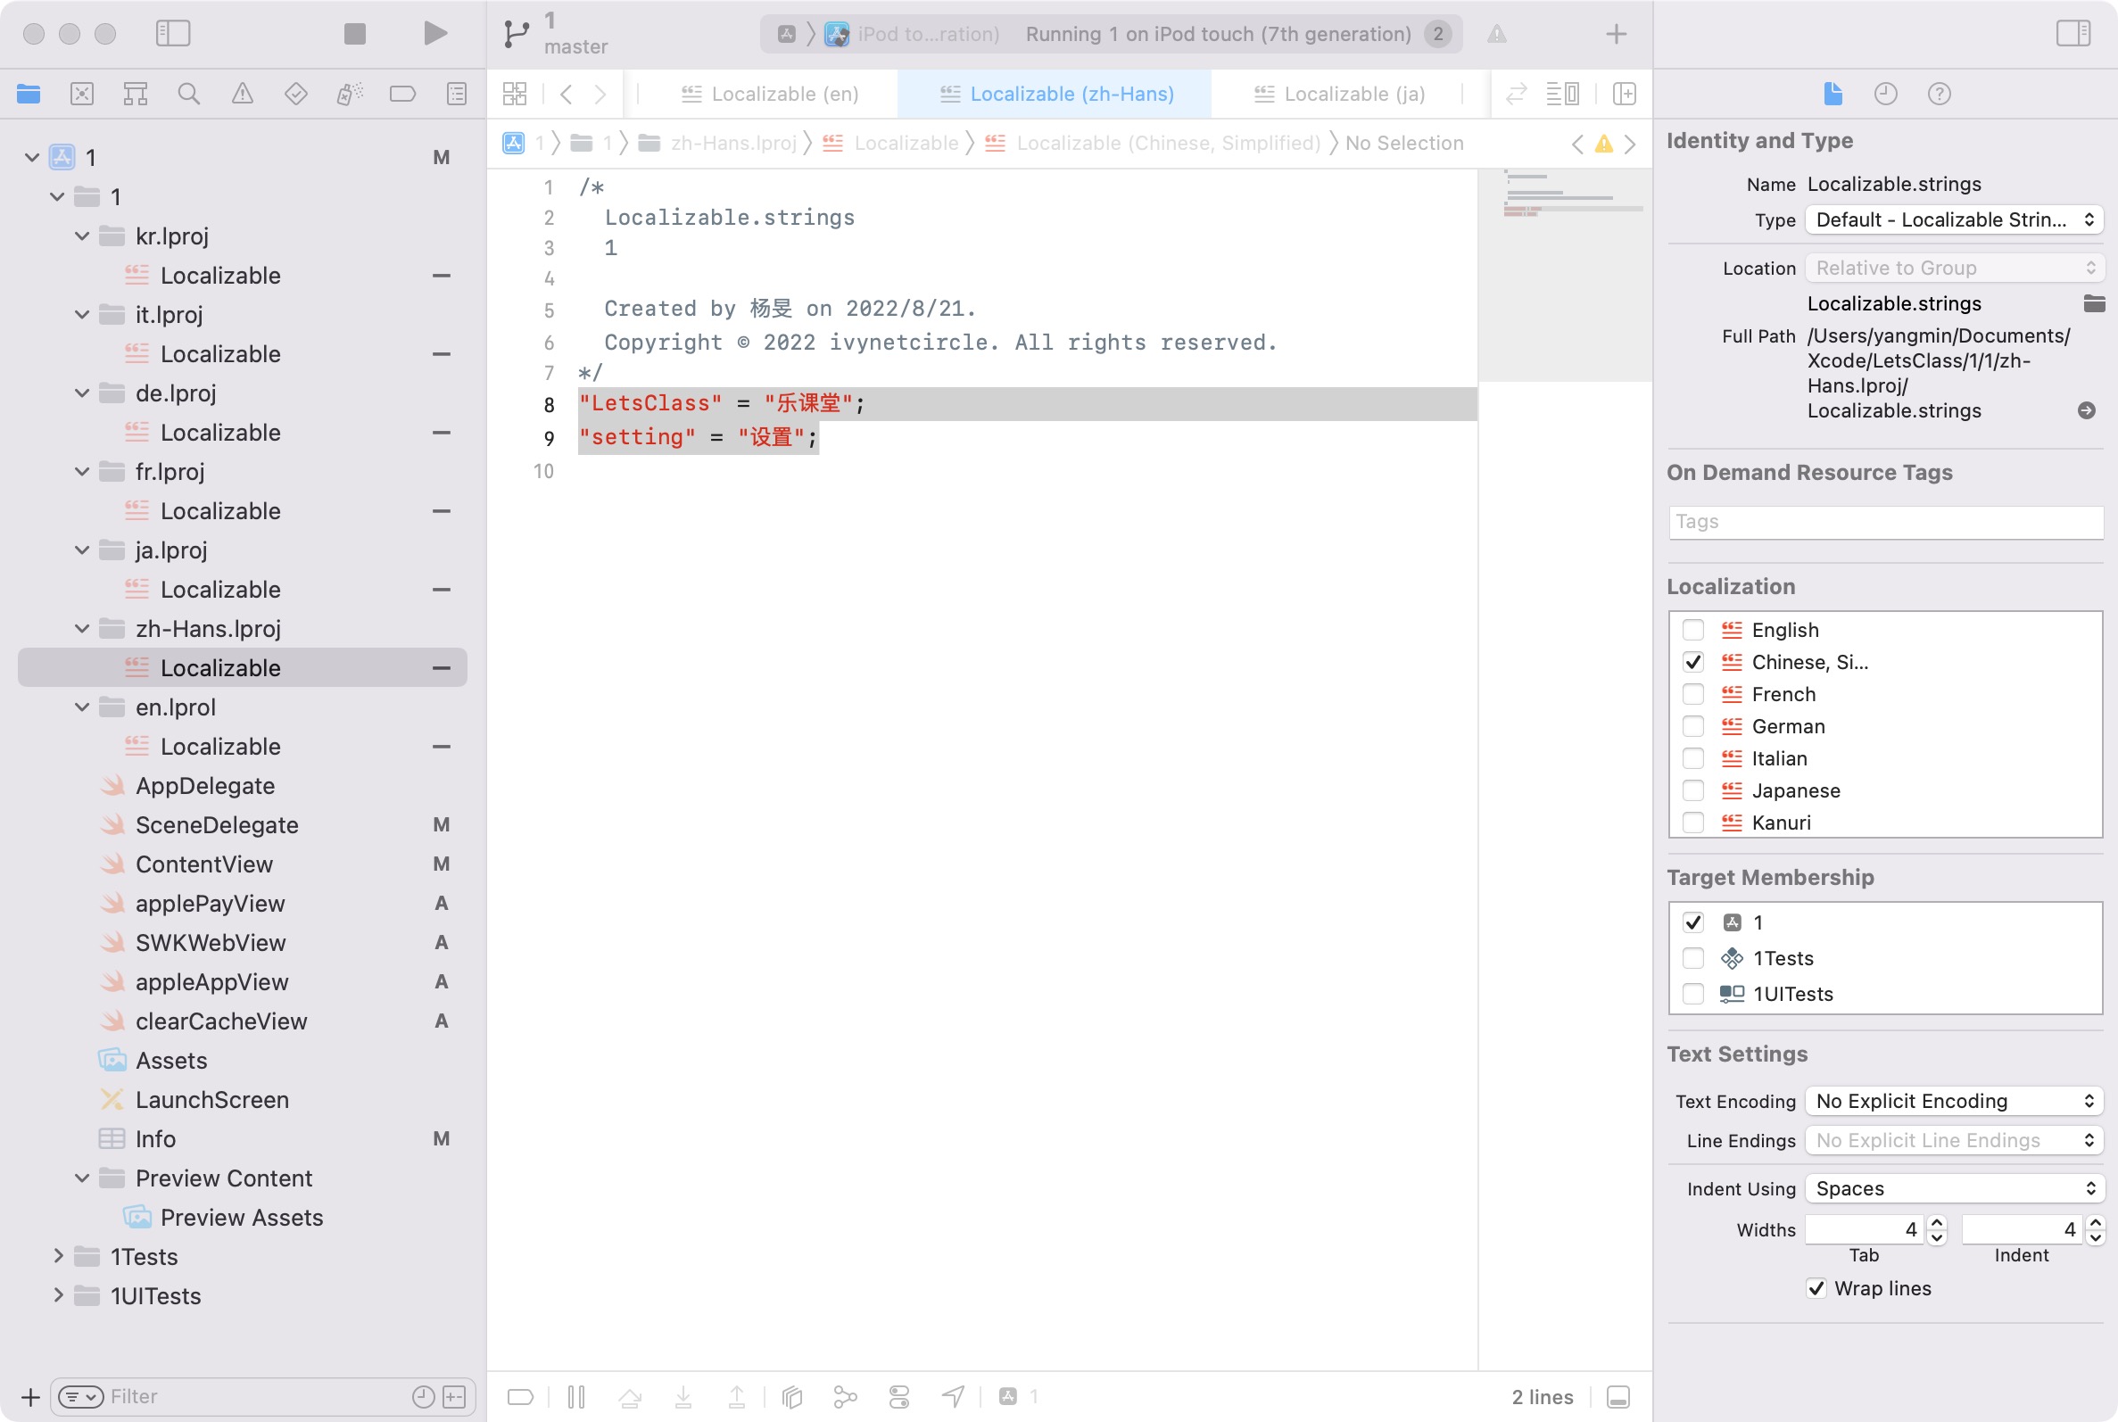Viewport: 2118px width, 1422px height.
Task: Check the 1Tests target membership
Action: point(1692,958)
